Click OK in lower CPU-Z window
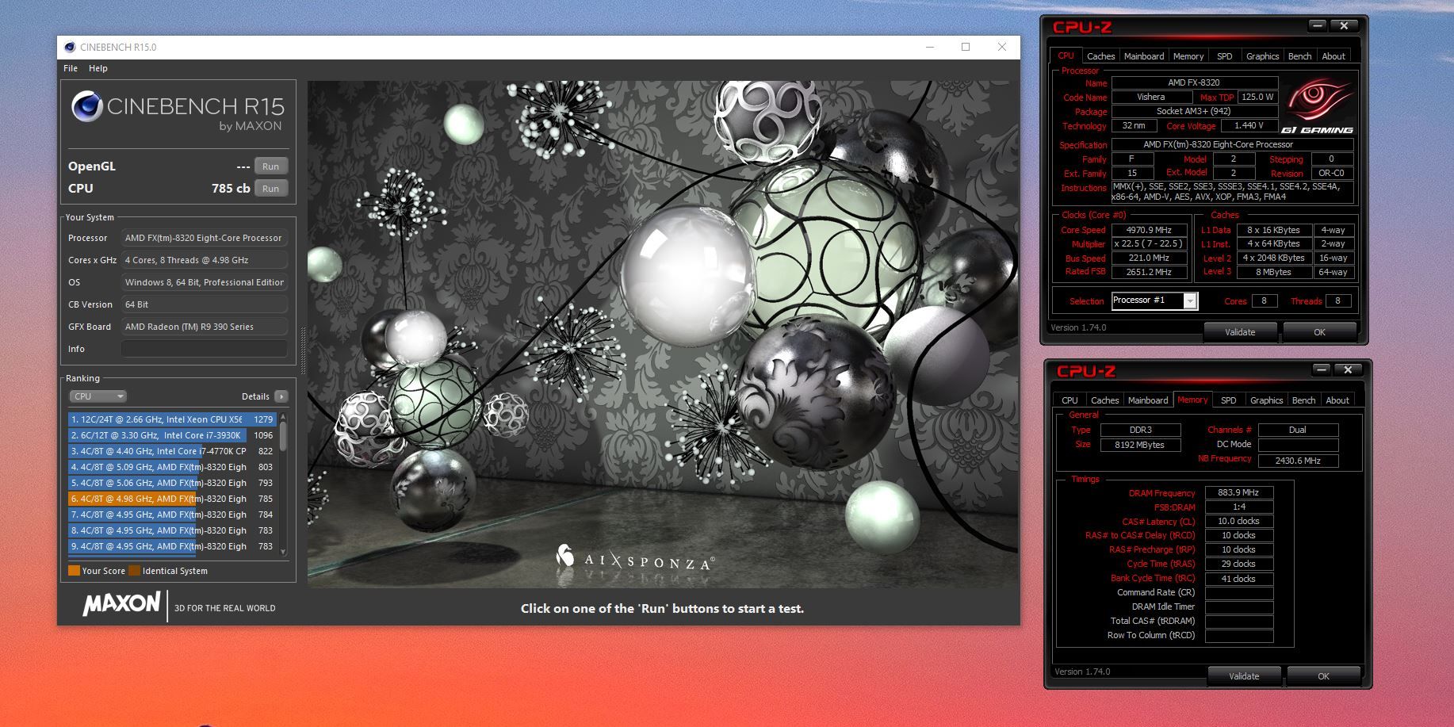The width and height of the screenshot is (1454, 727). [1323, 676]
